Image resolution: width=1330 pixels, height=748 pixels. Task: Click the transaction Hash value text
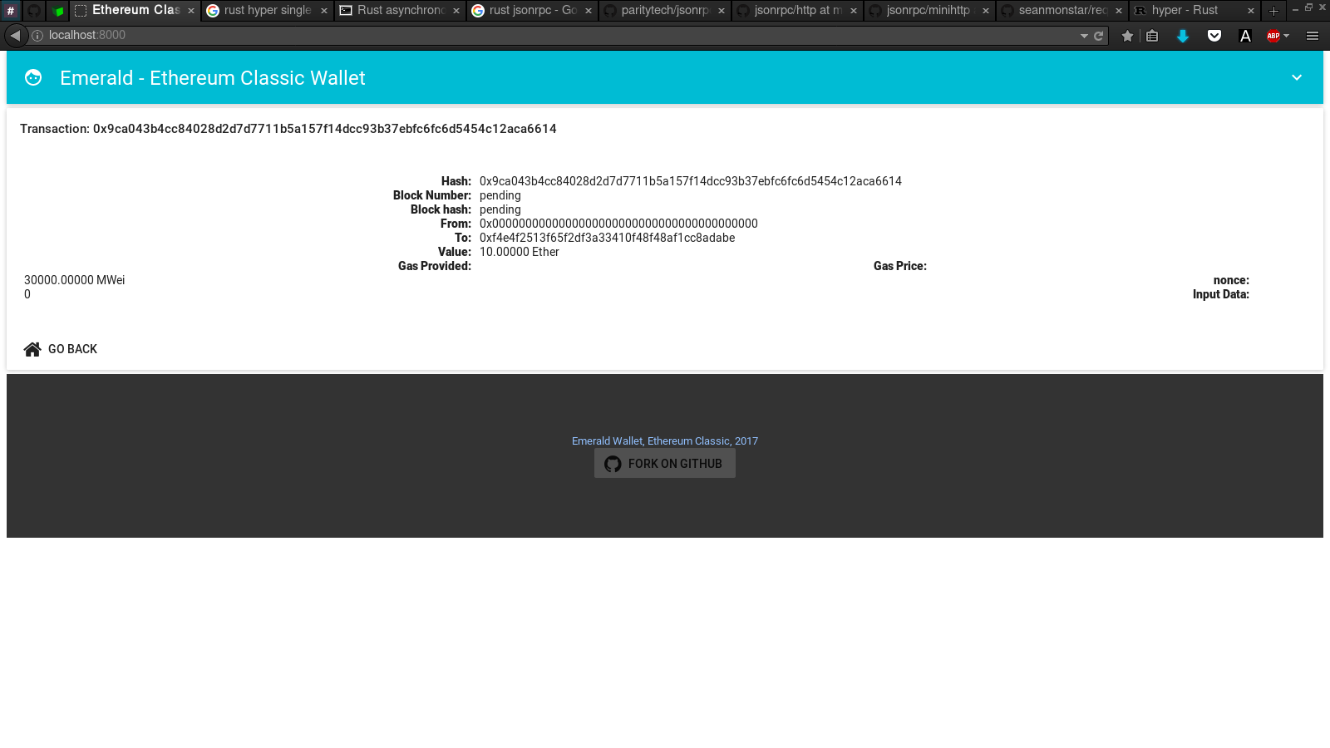[x=691, y=181]
